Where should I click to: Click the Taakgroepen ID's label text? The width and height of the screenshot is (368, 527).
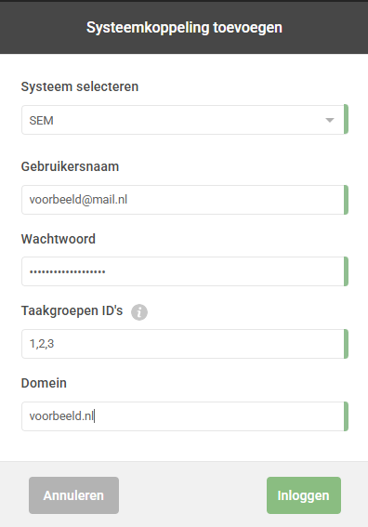coord(72,310)
